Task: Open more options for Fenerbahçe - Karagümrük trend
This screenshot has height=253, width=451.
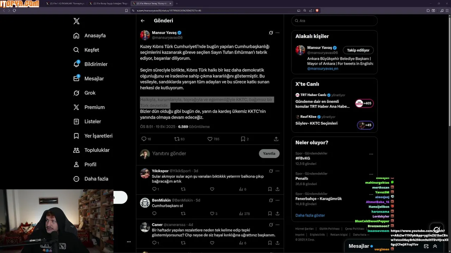Action: coord(371,194)
